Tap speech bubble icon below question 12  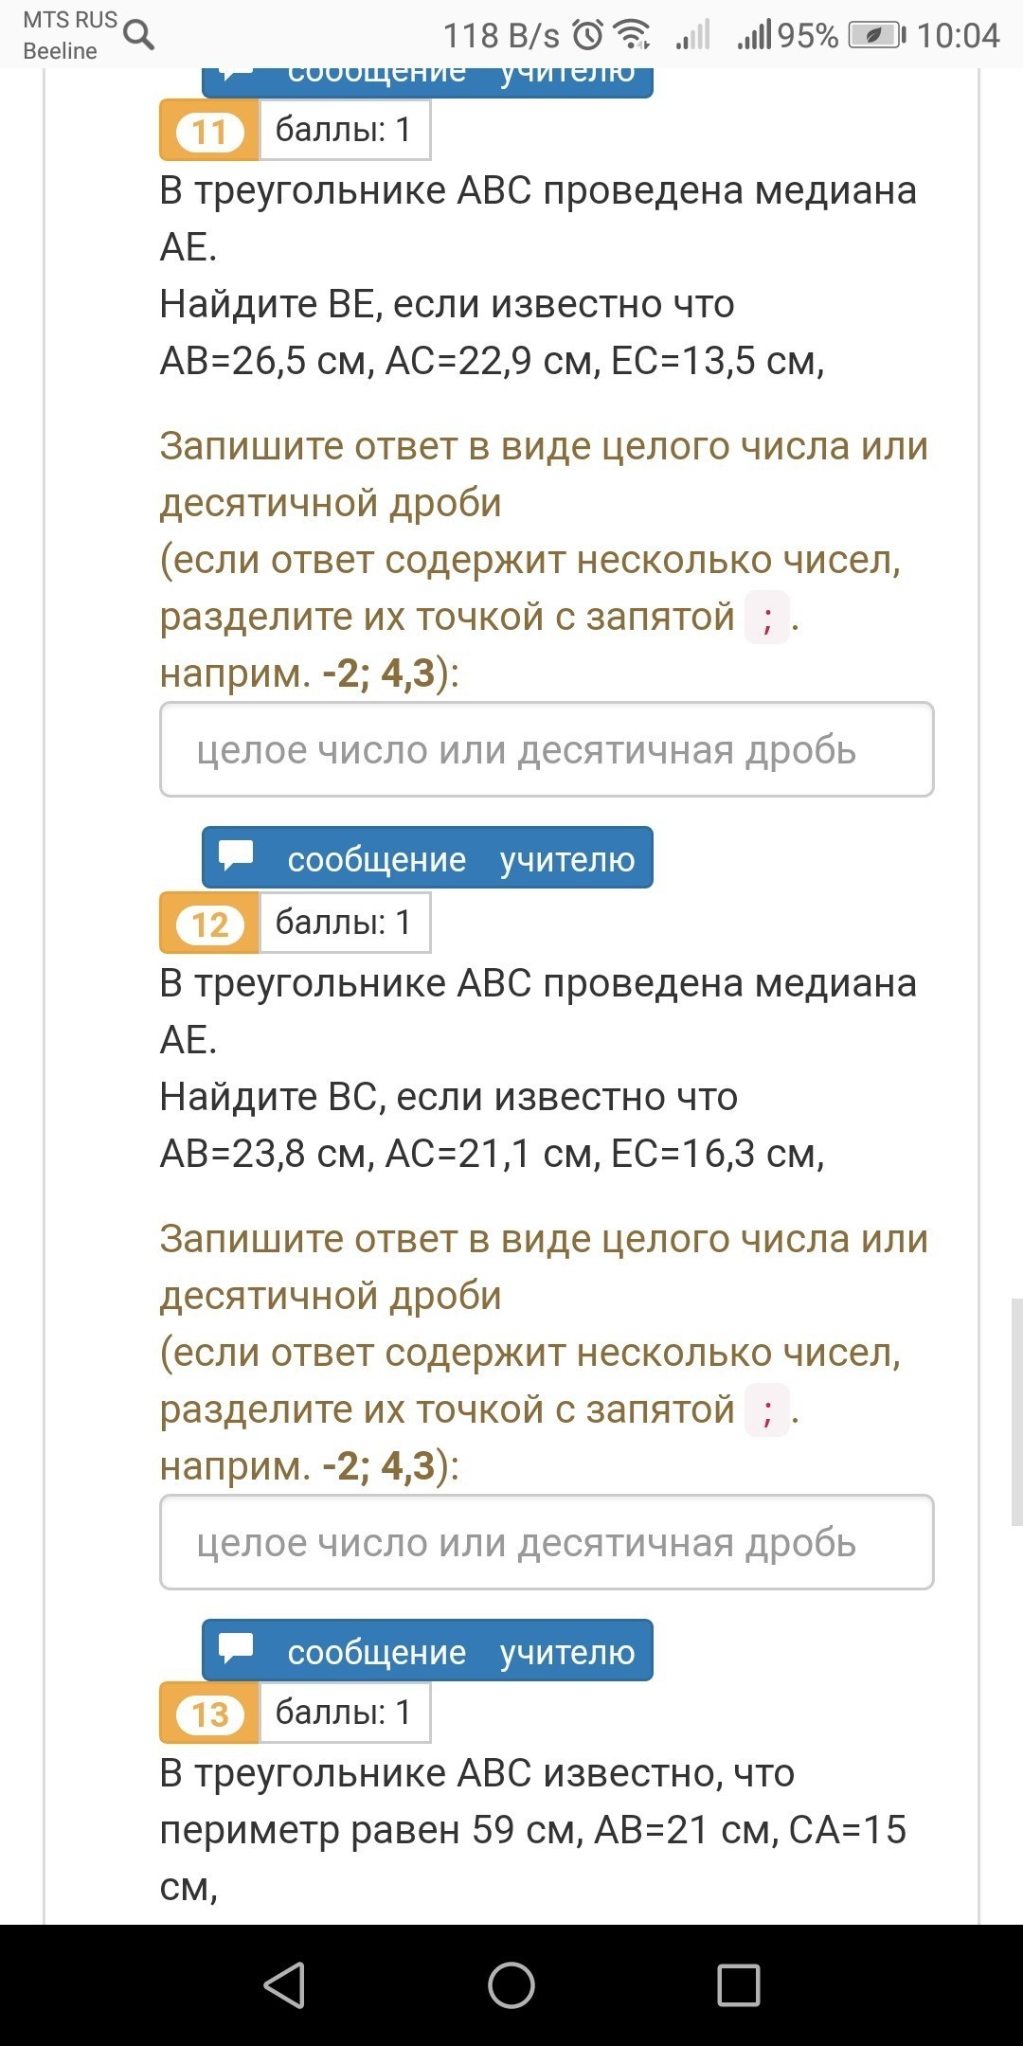pos(236,1649)
